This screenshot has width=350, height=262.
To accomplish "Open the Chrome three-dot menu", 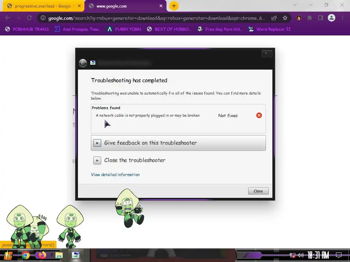I will tap(342, 18).
